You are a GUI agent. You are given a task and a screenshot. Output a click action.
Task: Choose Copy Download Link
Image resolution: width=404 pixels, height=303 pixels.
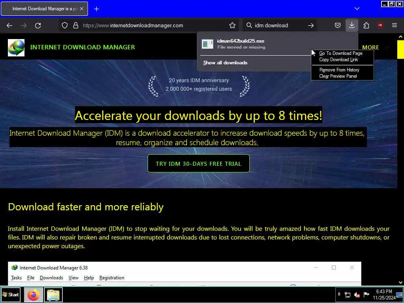339,60
